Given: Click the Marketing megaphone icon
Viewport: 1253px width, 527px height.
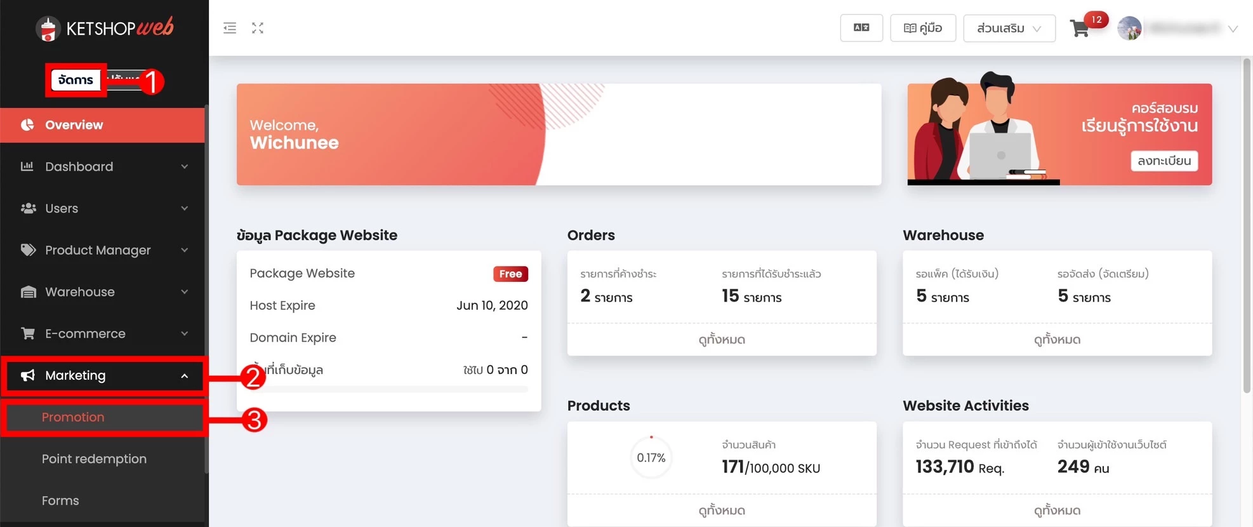Looking at the screenshot, I should tap(28, 375).
